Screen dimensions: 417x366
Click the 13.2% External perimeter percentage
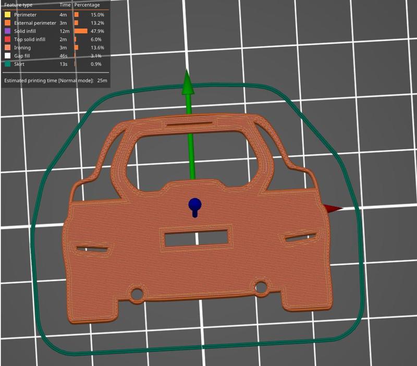coord(97,23)
